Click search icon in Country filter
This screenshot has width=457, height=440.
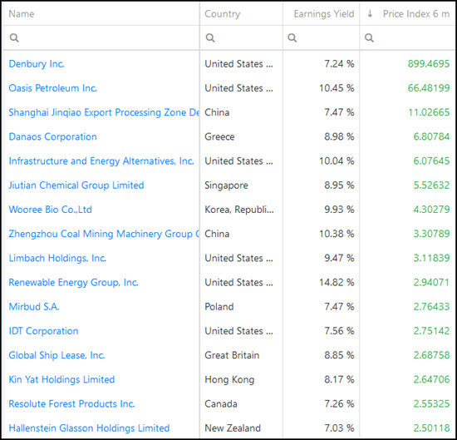[x=210, y=37]
